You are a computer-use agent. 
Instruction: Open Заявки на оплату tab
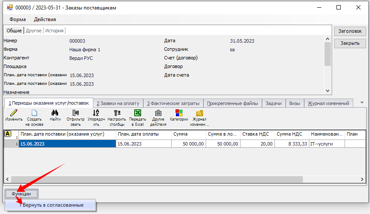(x=118, y=103)
